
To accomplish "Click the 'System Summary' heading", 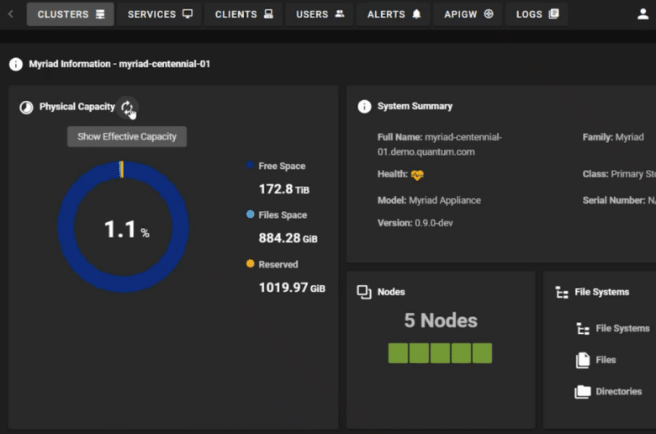I will coord(415,106).
